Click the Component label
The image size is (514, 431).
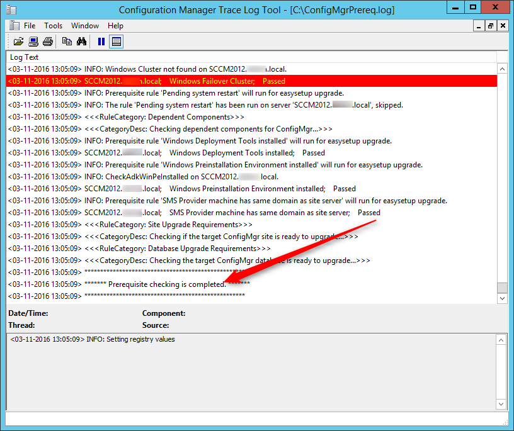[164, 313]
